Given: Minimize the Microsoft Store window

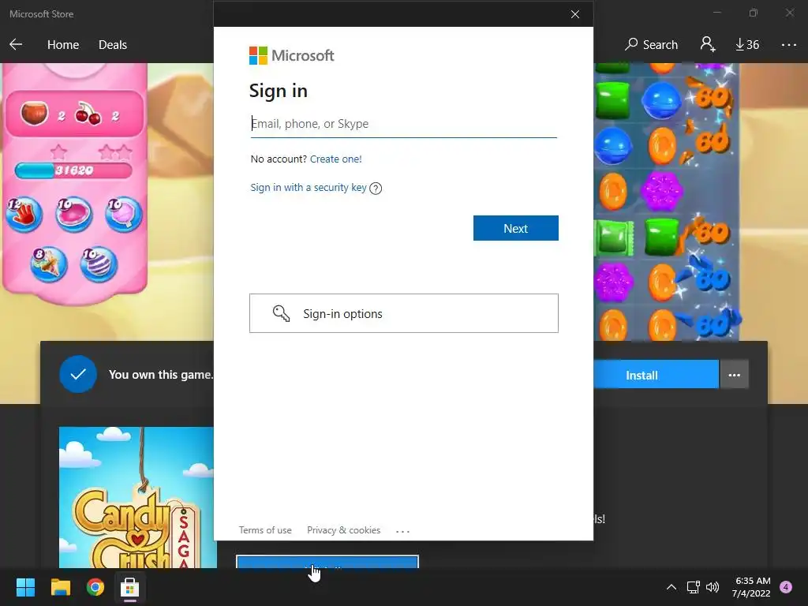Looking at the screenshot, I should [716, 13].
